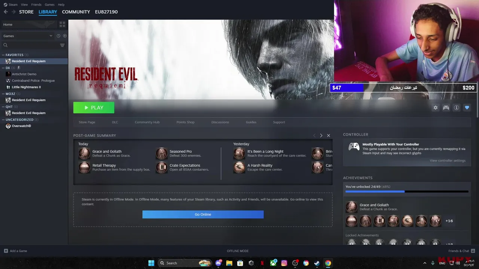Open the View menu

(x=24, y=4)
